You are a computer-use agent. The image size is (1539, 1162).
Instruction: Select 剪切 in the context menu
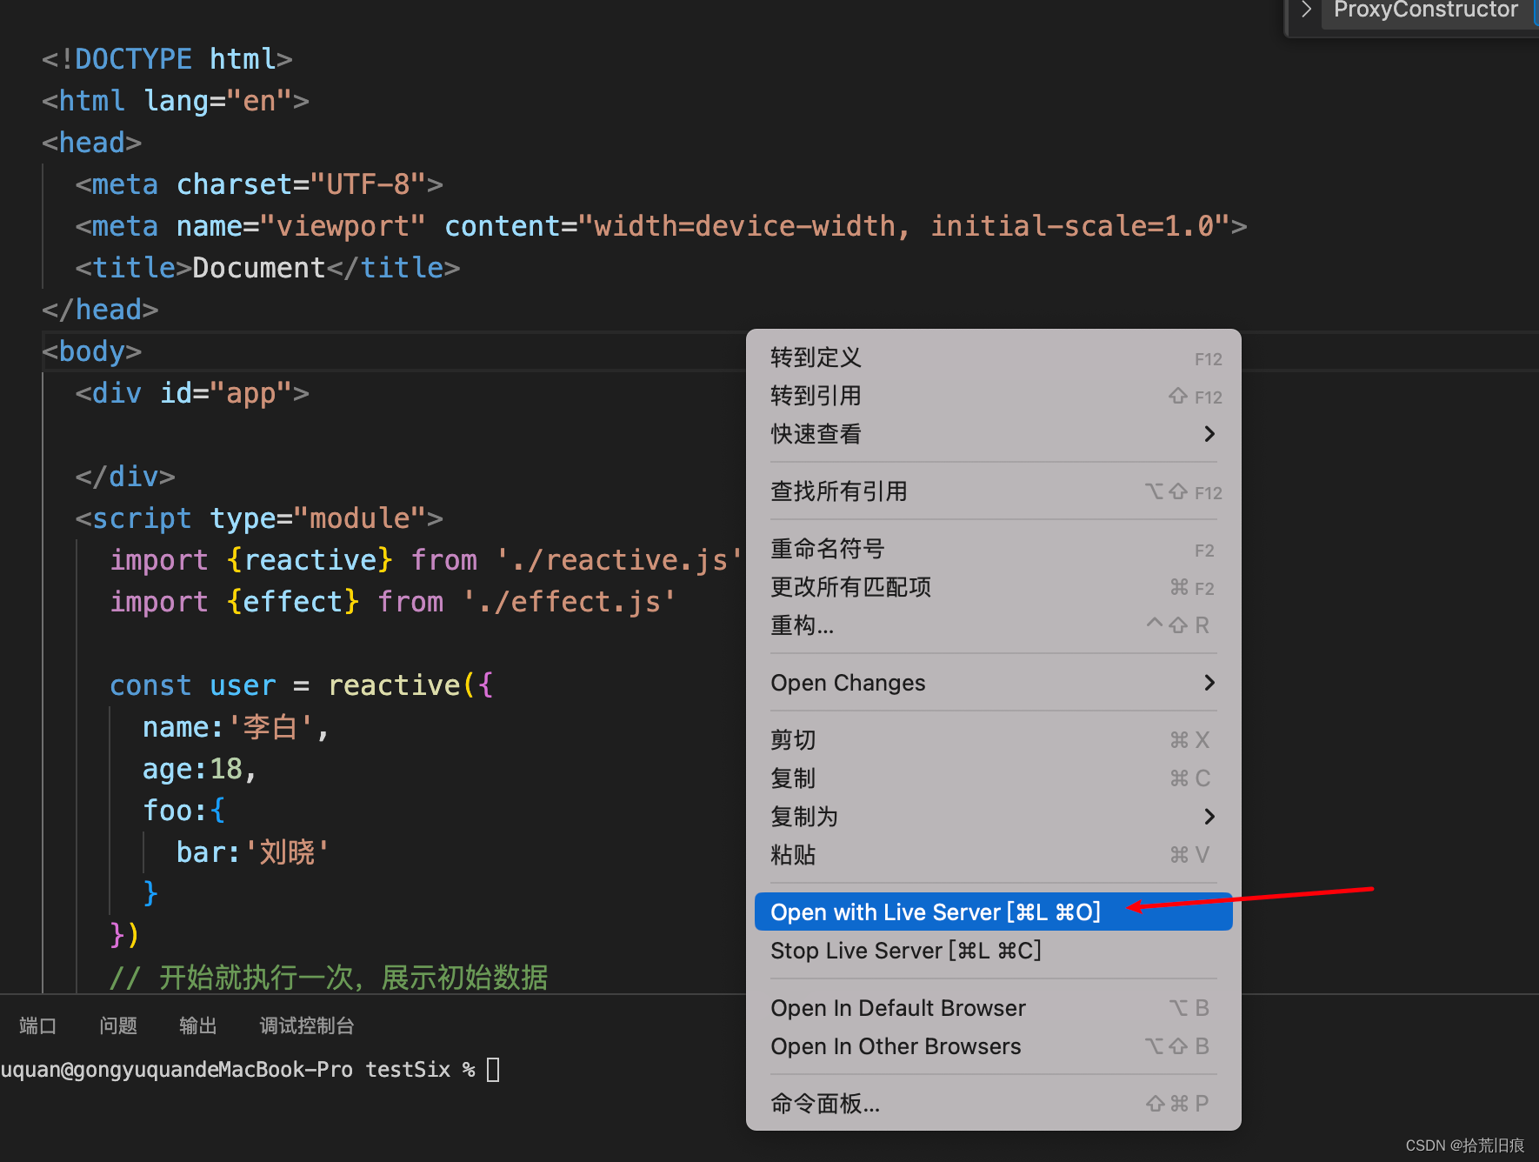993,740
